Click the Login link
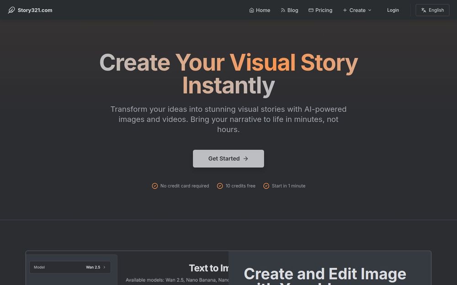 [393, 10]
